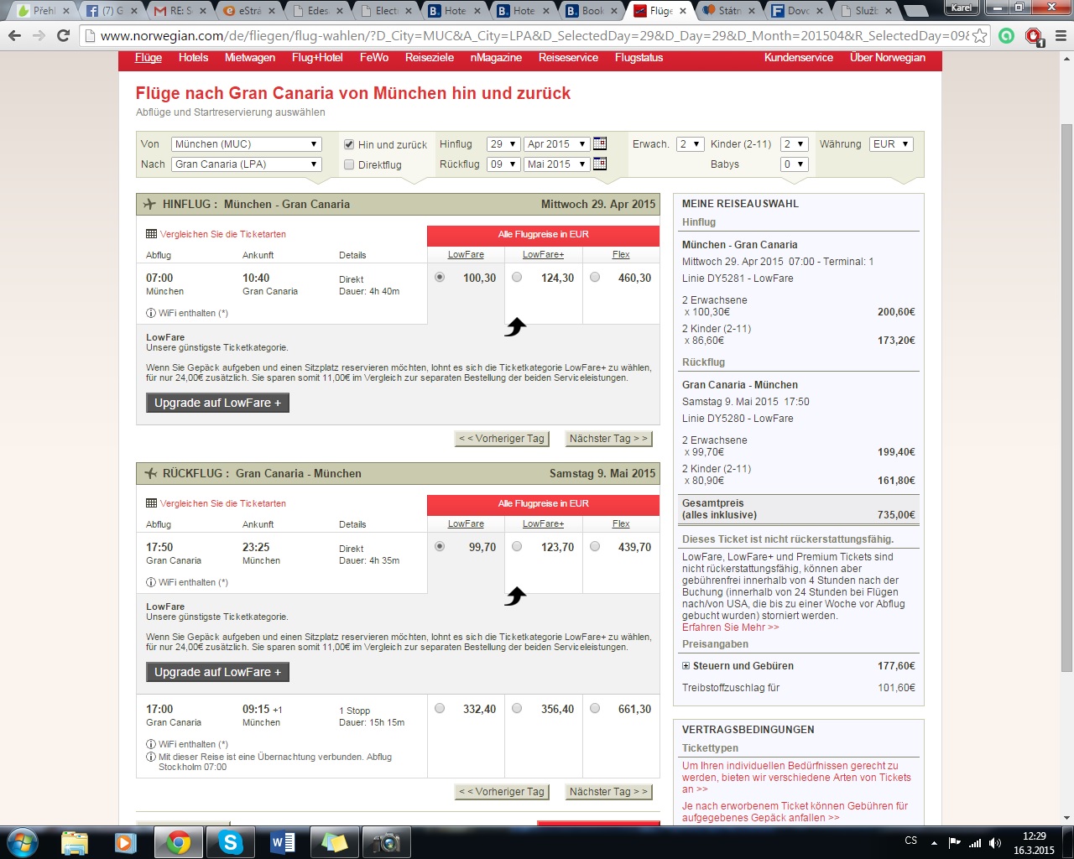The height and width of the screenshot is (859, 1074).
Task: Expand Steuern und Gebüren breakdown
Action: [686, 666]
